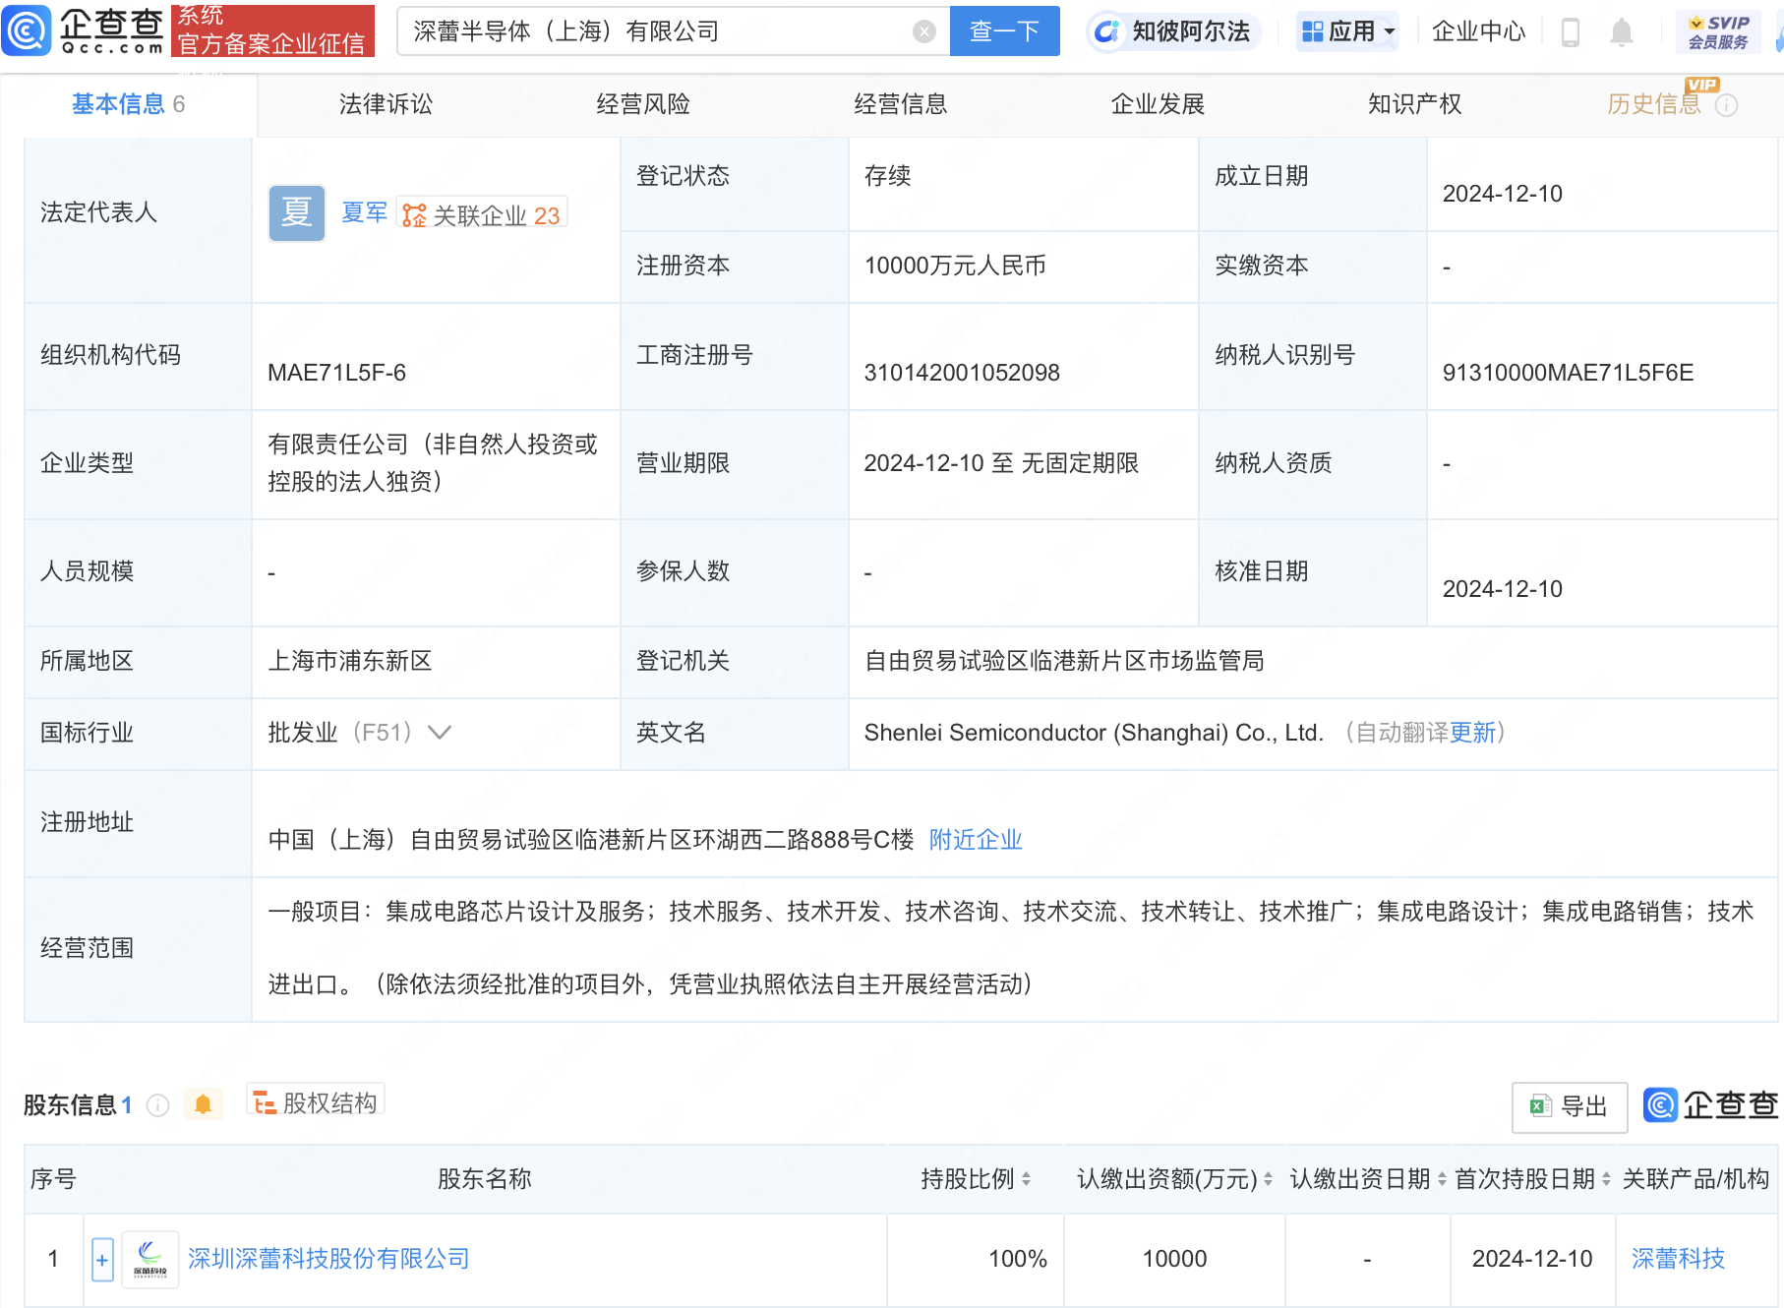Open the 附近企业 link beside registered address
This screenshot has height=1308, width=1784.
[x=975, y=840]
